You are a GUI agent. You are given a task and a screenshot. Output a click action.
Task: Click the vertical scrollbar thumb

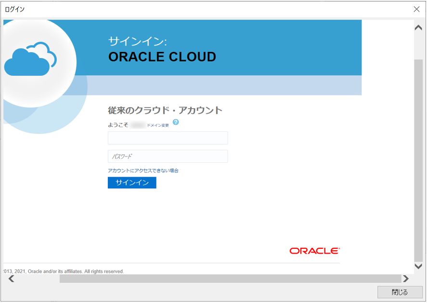[x=418, y=158]
